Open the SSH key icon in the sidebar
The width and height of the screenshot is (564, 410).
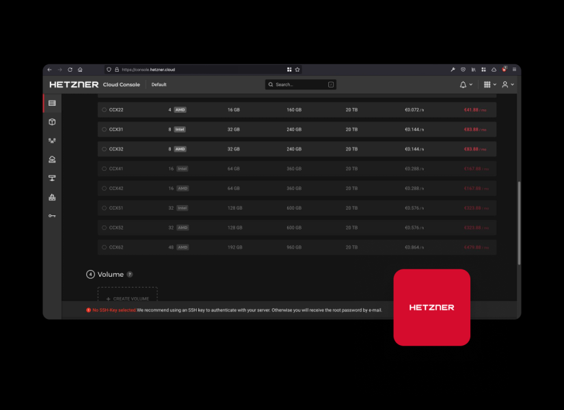click(52, 216)
